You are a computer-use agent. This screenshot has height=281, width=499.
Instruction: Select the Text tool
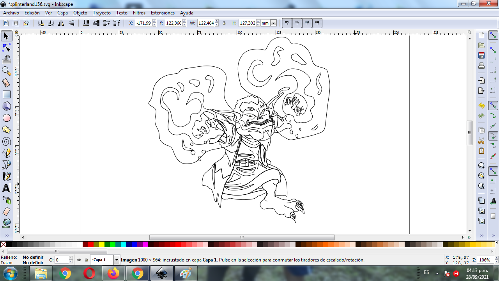tap(6, 188)
